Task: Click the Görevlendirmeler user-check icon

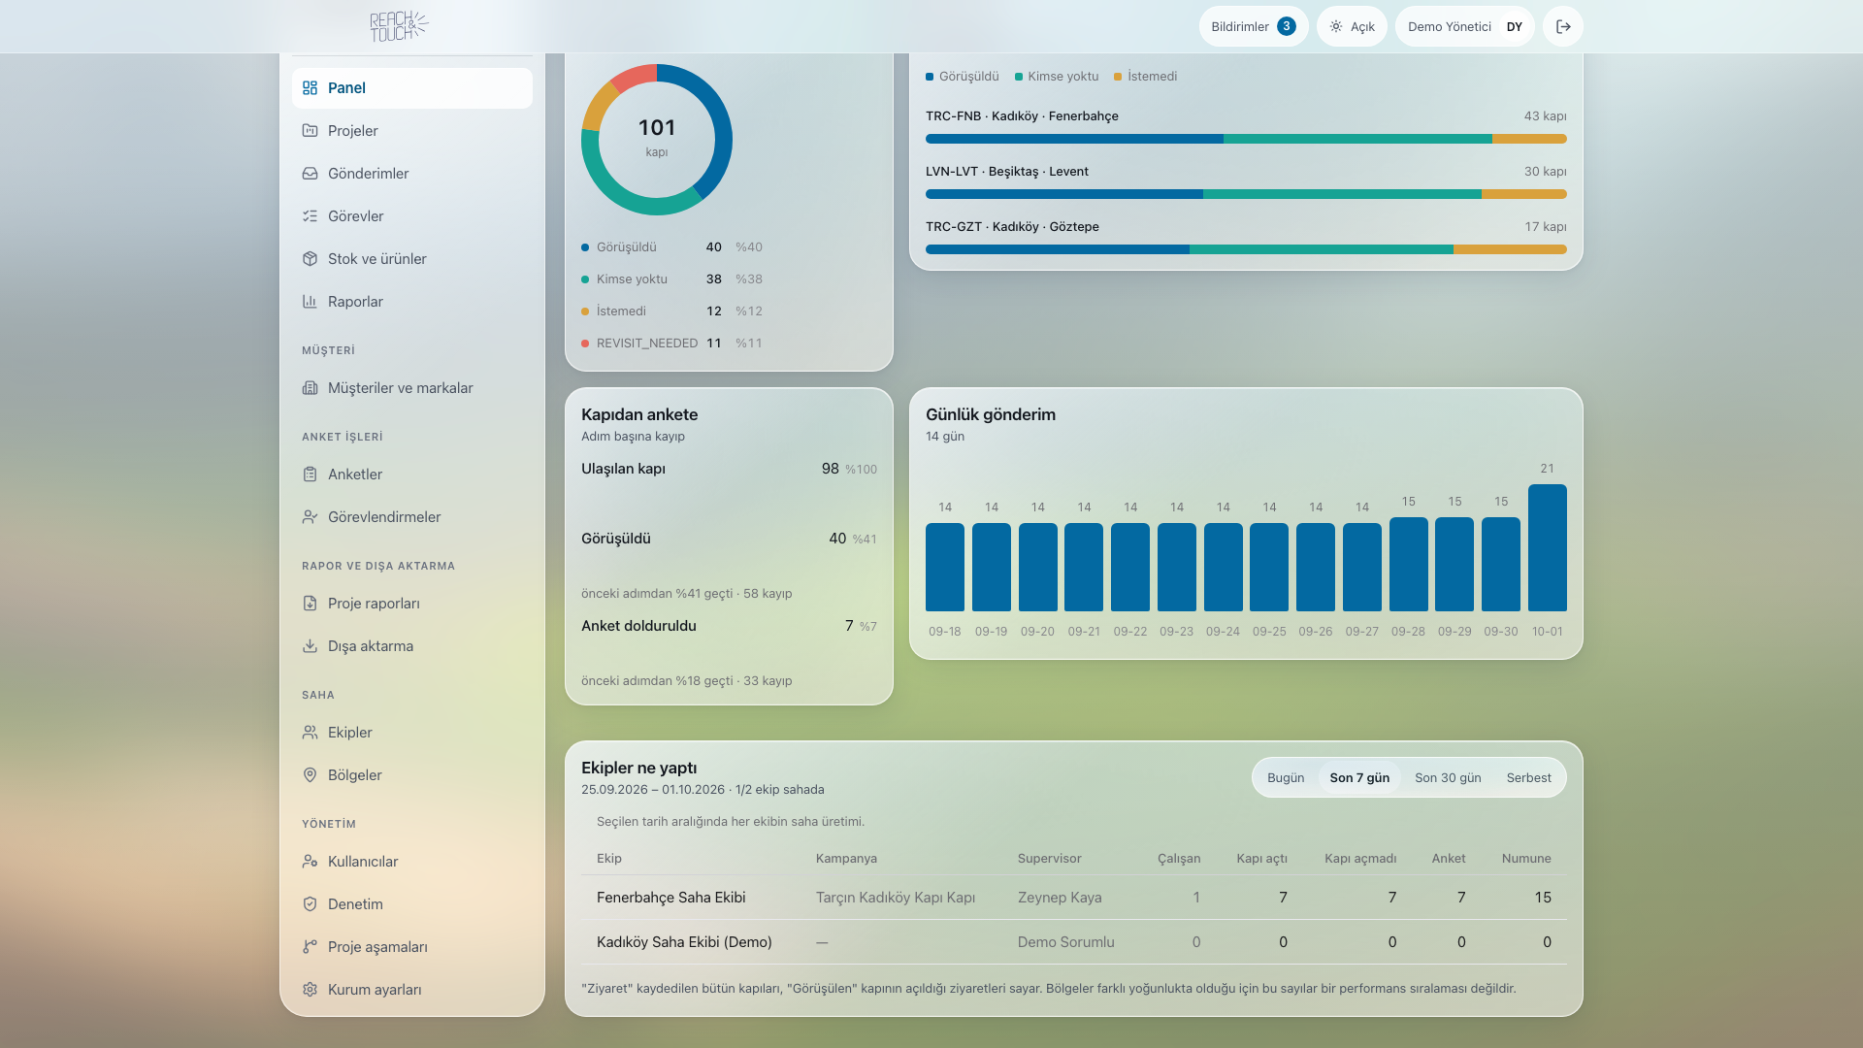Action: click(x=310, y=517)
